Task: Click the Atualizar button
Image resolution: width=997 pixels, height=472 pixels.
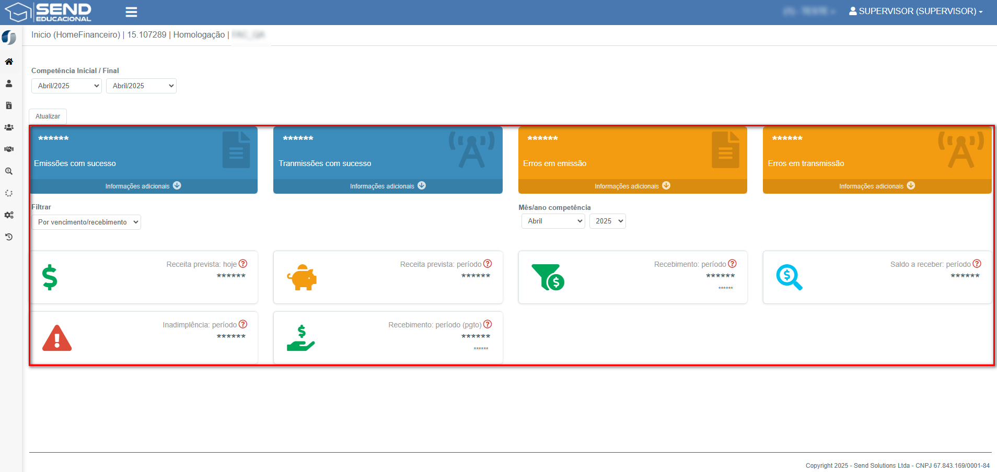Action: 48,116
